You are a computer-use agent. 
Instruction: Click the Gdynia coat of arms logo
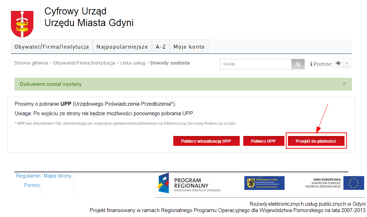click(21, 24)
